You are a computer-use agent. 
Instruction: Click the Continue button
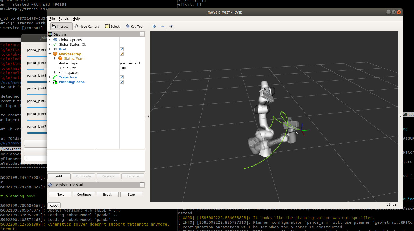(x=84, y=194)
